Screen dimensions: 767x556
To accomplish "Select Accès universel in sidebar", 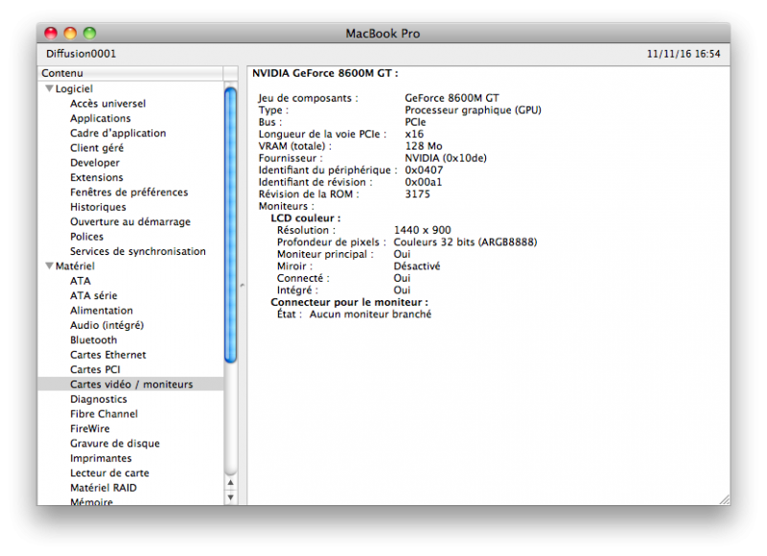I will pyautogui.click(x=107, y=104).
